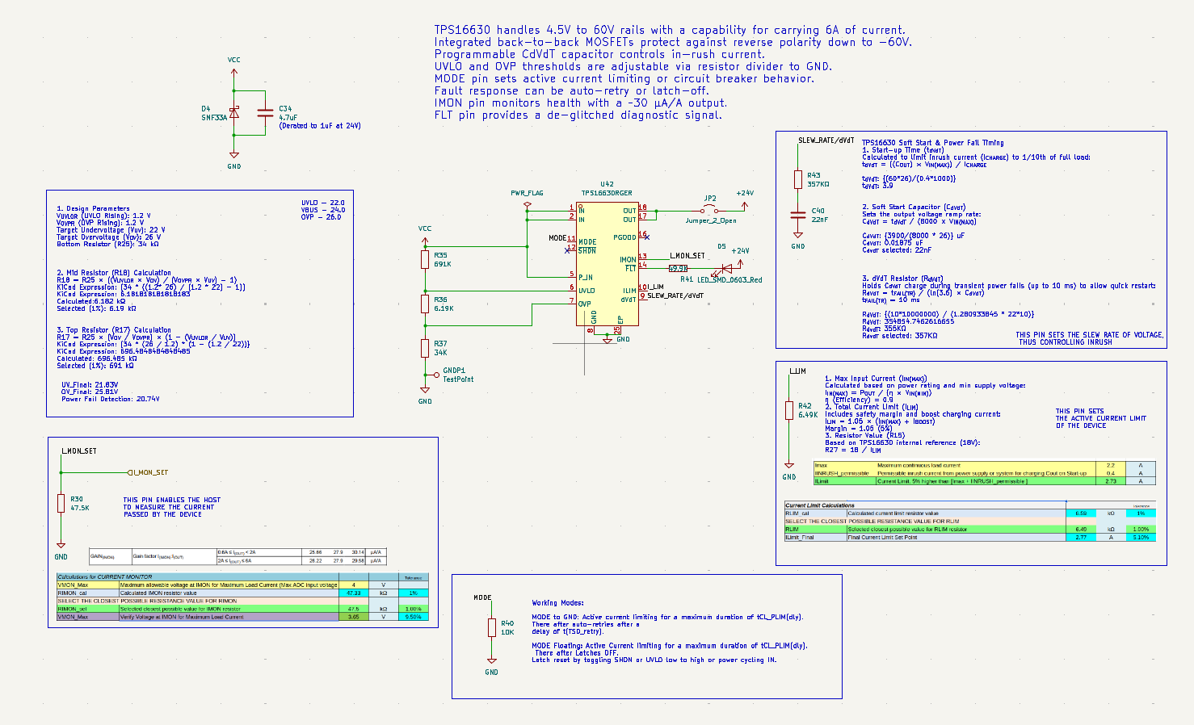This screenshot has height=725, width=1194.
Task: Select the PWR_FLAG power symbol
Action: click(x=527, y=205)
